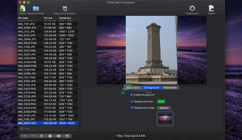The image size is (242, 140).
Task: Select IMG_0265.JPG row
Action: (x=48, y=28)
